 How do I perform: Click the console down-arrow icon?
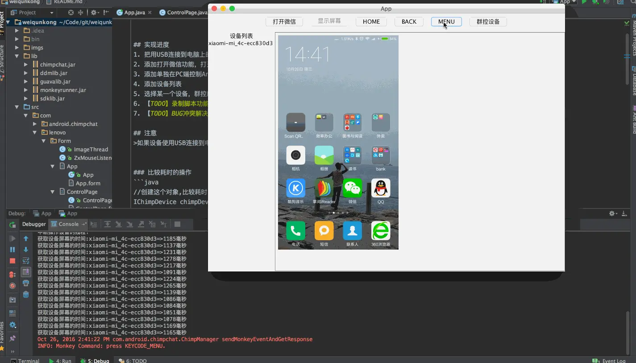click(x=26, y=250)
